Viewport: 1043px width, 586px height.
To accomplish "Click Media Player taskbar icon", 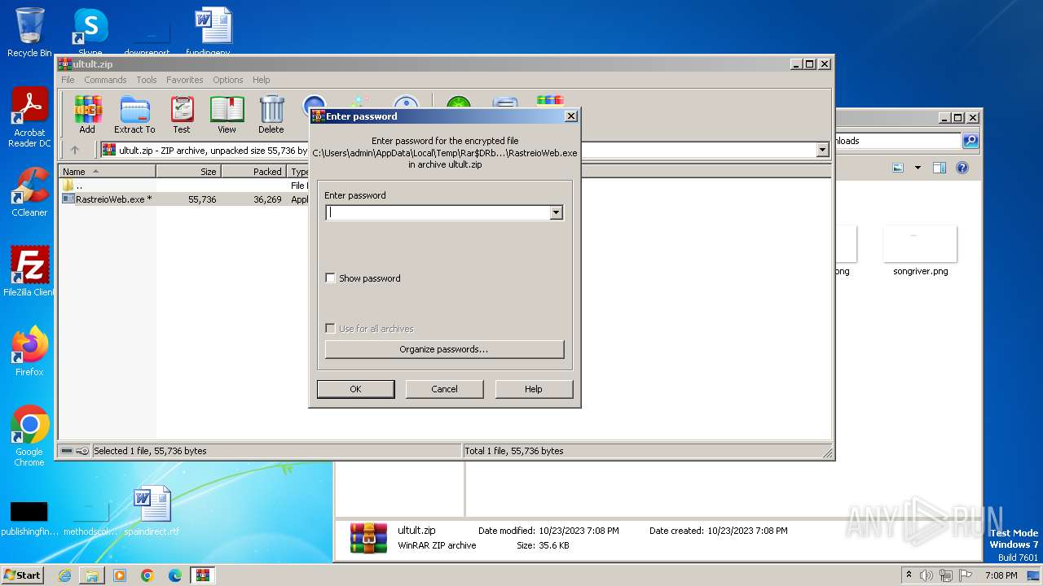I will click(120, 575).
